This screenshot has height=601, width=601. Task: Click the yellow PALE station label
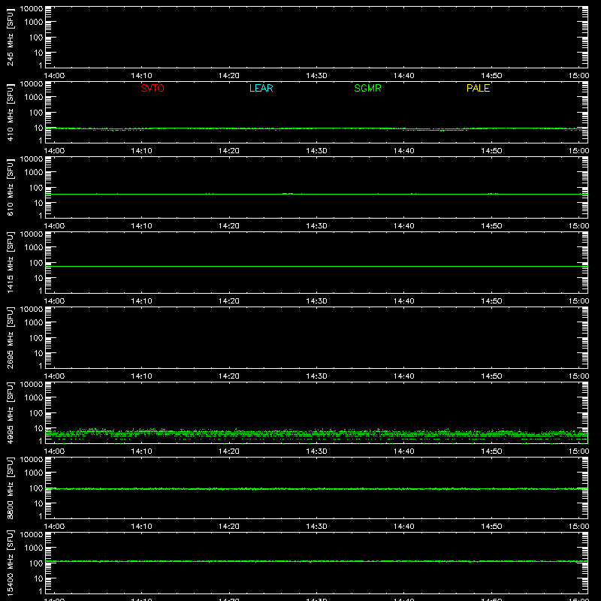coord(478,88)
